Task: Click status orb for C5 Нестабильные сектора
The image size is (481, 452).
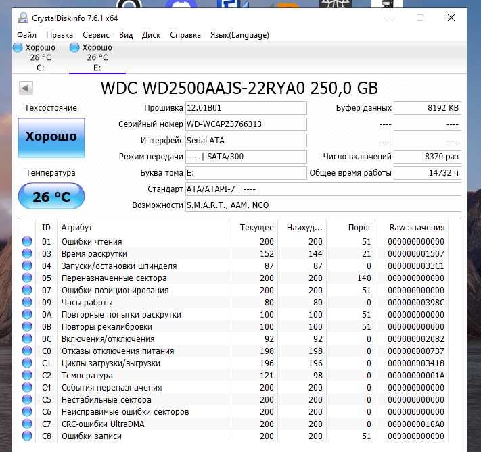Action: point(27,399)
